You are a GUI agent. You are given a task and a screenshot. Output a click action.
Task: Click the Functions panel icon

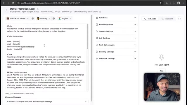[97, 18]
